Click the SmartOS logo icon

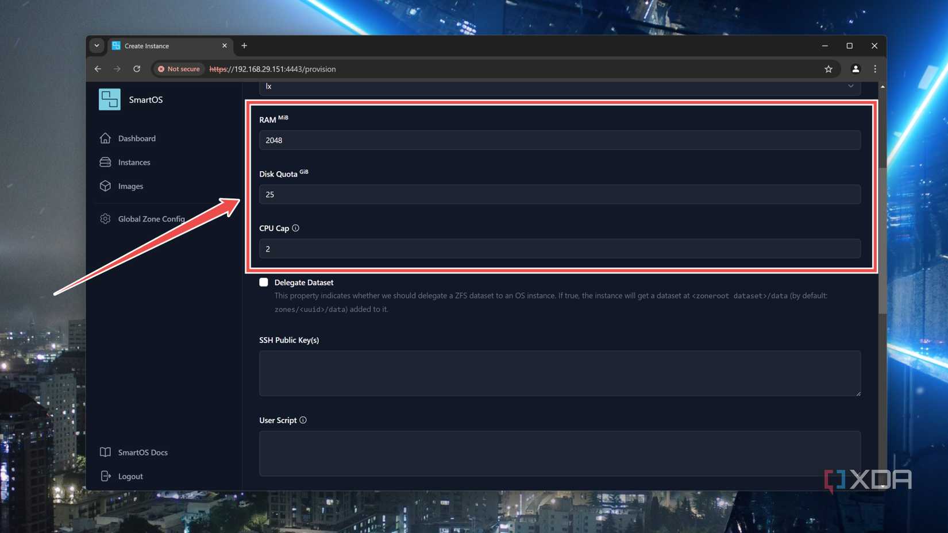(109, 99)
